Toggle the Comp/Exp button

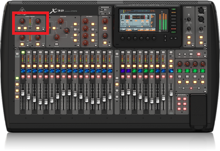coord(38,44)
